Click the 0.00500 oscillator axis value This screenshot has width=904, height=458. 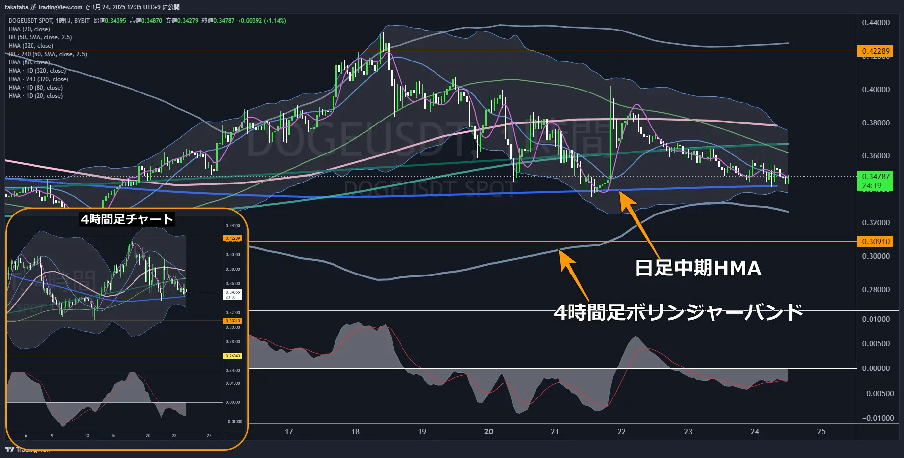pyautogui.click(x=875, y=344)
